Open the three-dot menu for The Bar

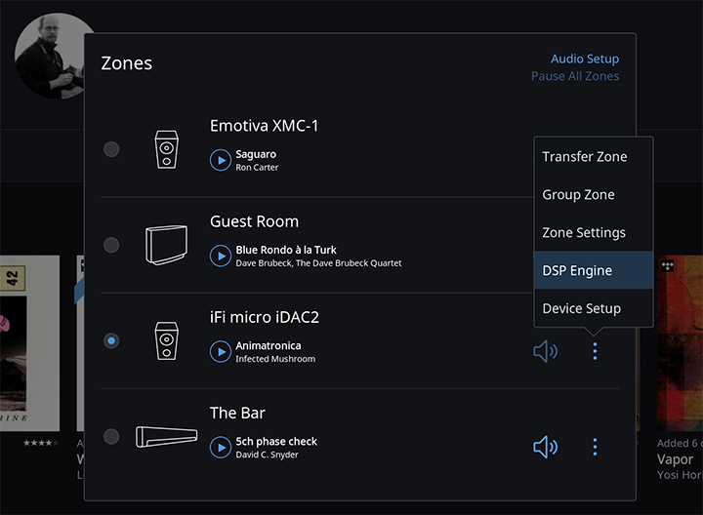pos(595,447)
